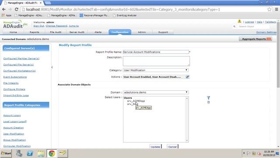280x158 pixels.
Task: Open the Admin tab
Action: pos(142,32)
